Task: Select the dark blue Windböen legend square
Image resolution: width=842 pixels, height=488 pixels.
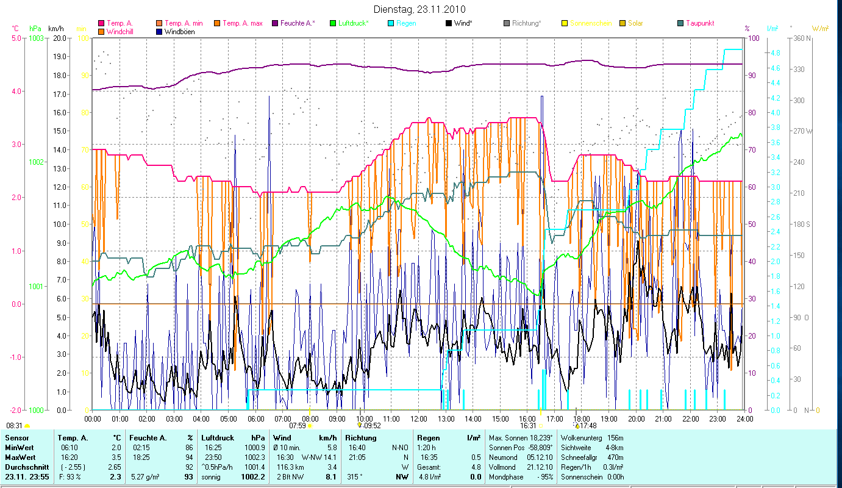Action: (x=159, y=31)
